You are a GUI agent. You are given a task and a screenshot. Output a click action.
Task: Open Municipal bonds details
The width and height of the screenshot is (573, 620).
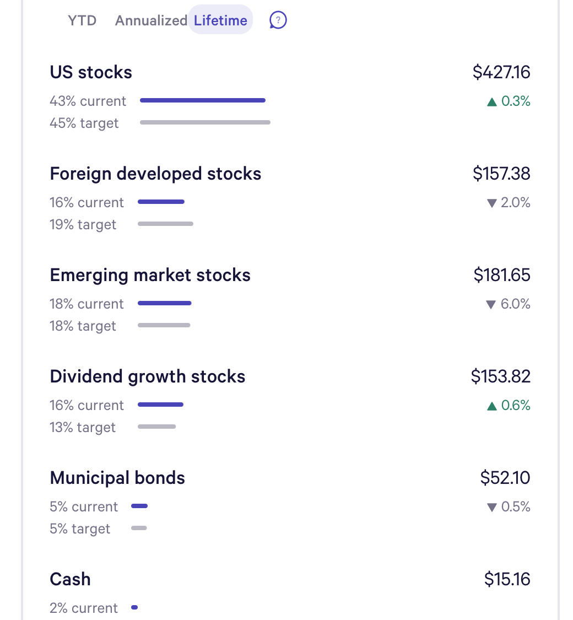(x=117, y=478)
